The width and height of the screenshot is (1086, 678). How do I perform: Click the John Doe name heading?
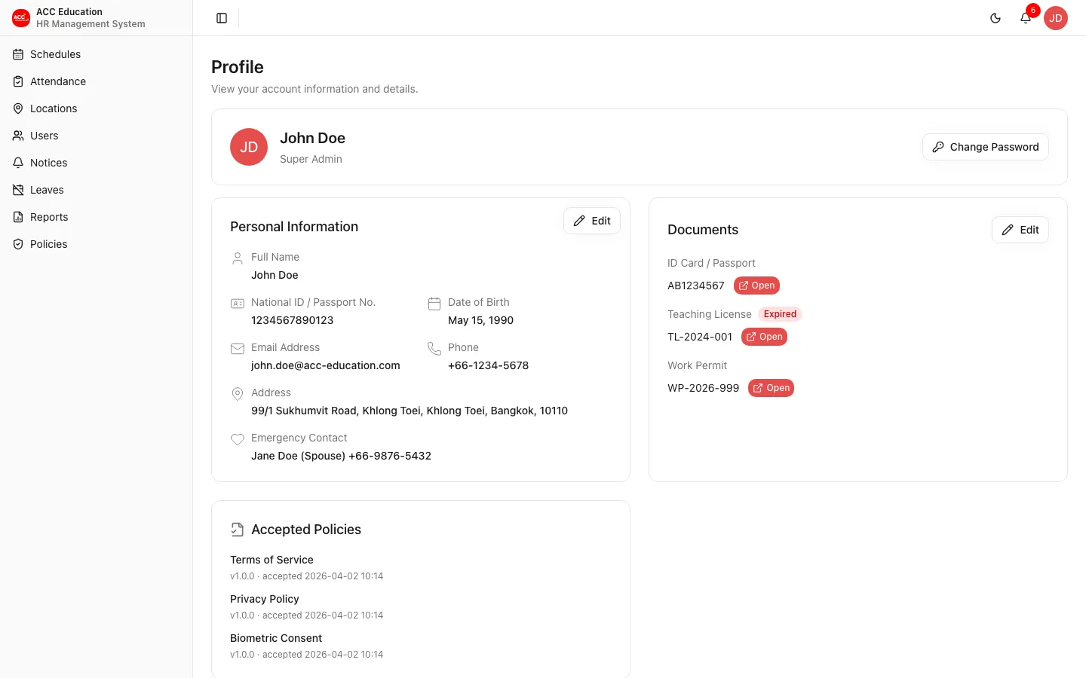(312, 138)
